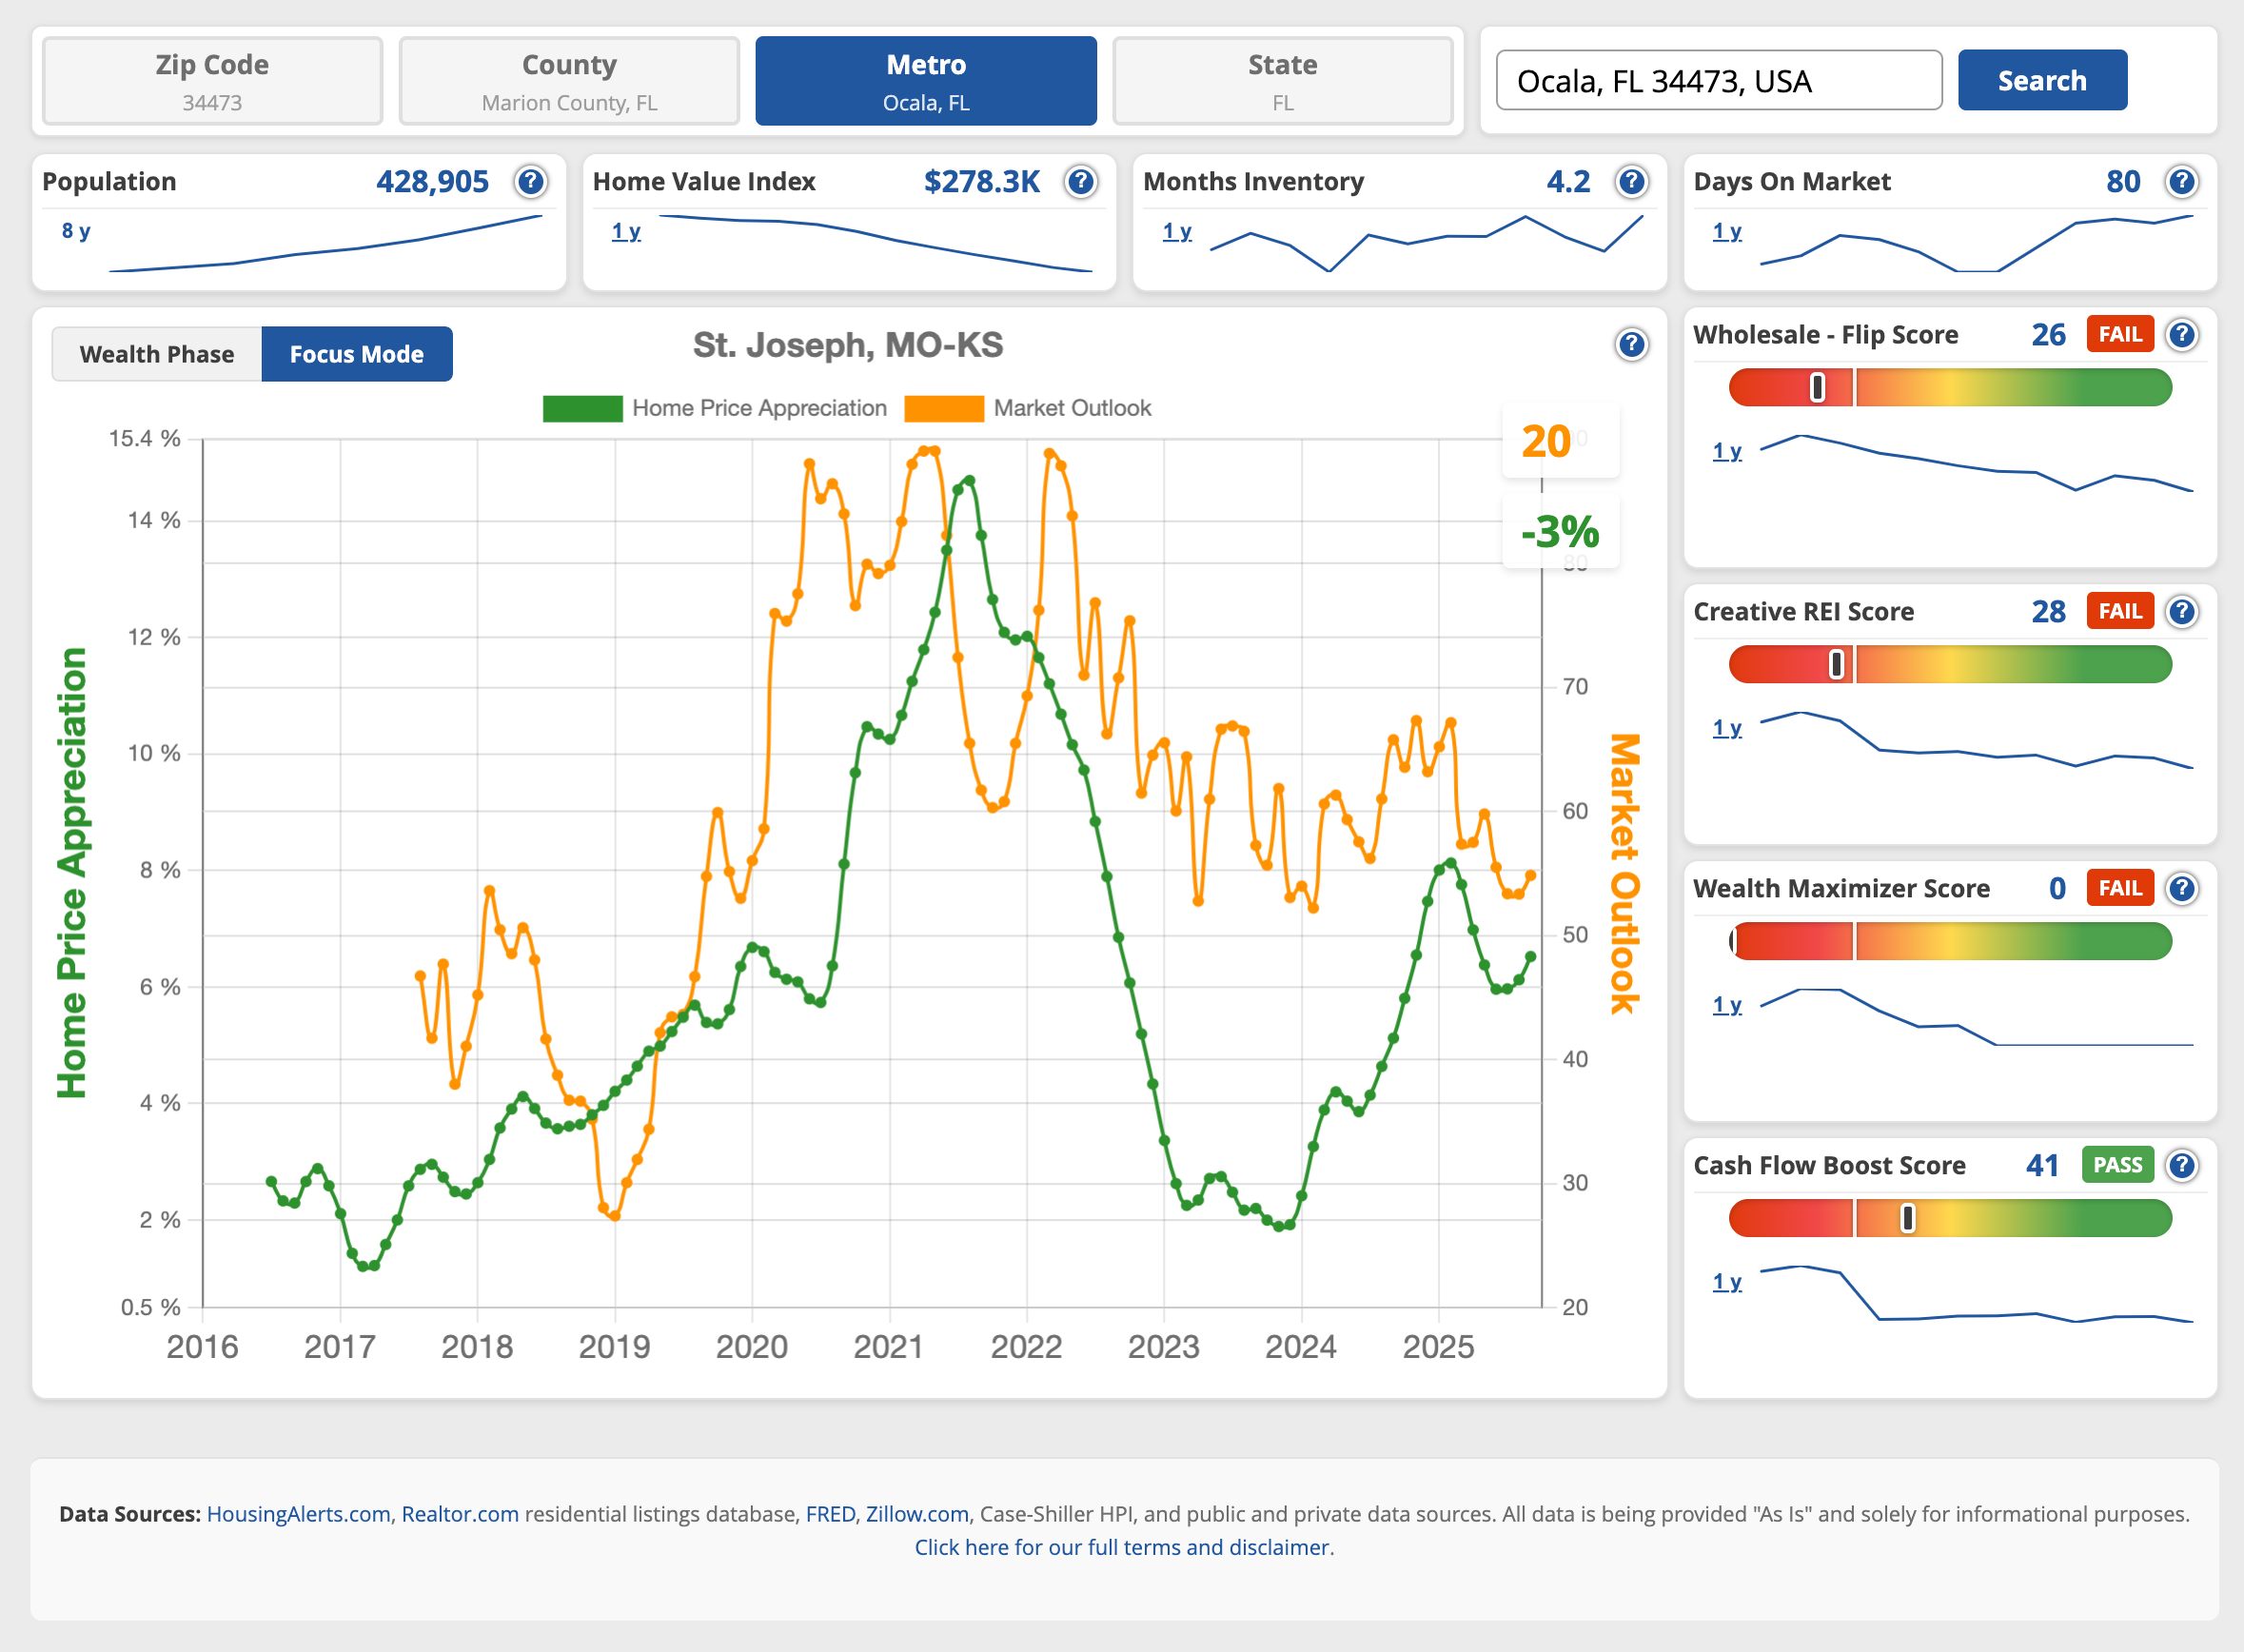Open help for Cash Flow Boost Score
Image resolution: width=2244 pixels, height=1652 pixels.
(2182, 1165)
